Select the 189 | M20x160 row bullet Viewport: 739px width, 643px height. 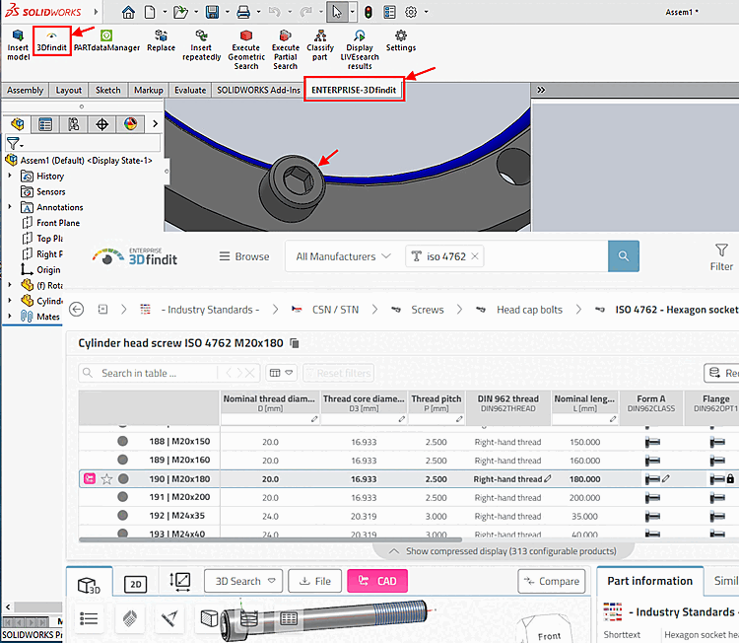click(x=122, y=460)
